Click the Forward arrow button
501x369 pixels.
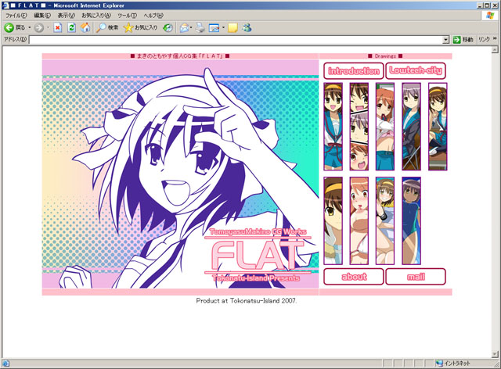click(38, 28)
